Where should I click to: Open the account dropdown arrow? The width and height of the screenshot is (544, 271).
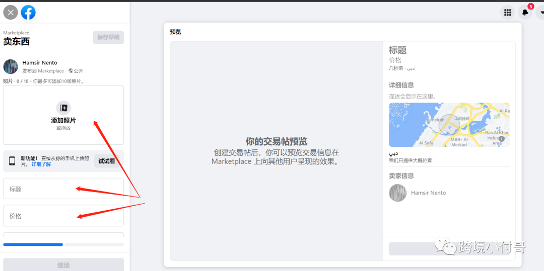[x=540, y=13]
